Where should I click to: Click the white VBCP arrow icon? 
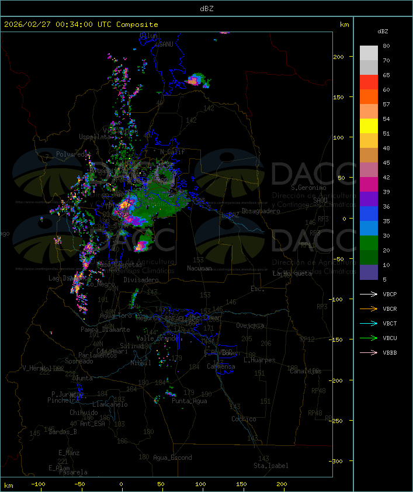pos(369,294)
